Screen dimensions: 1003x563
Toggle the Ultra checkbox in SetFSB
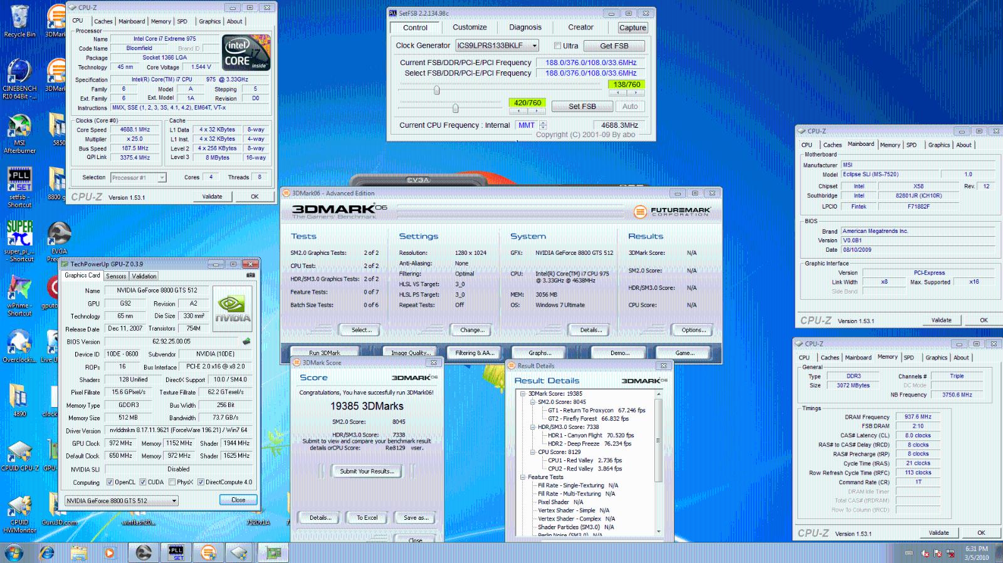pos(557,46)
